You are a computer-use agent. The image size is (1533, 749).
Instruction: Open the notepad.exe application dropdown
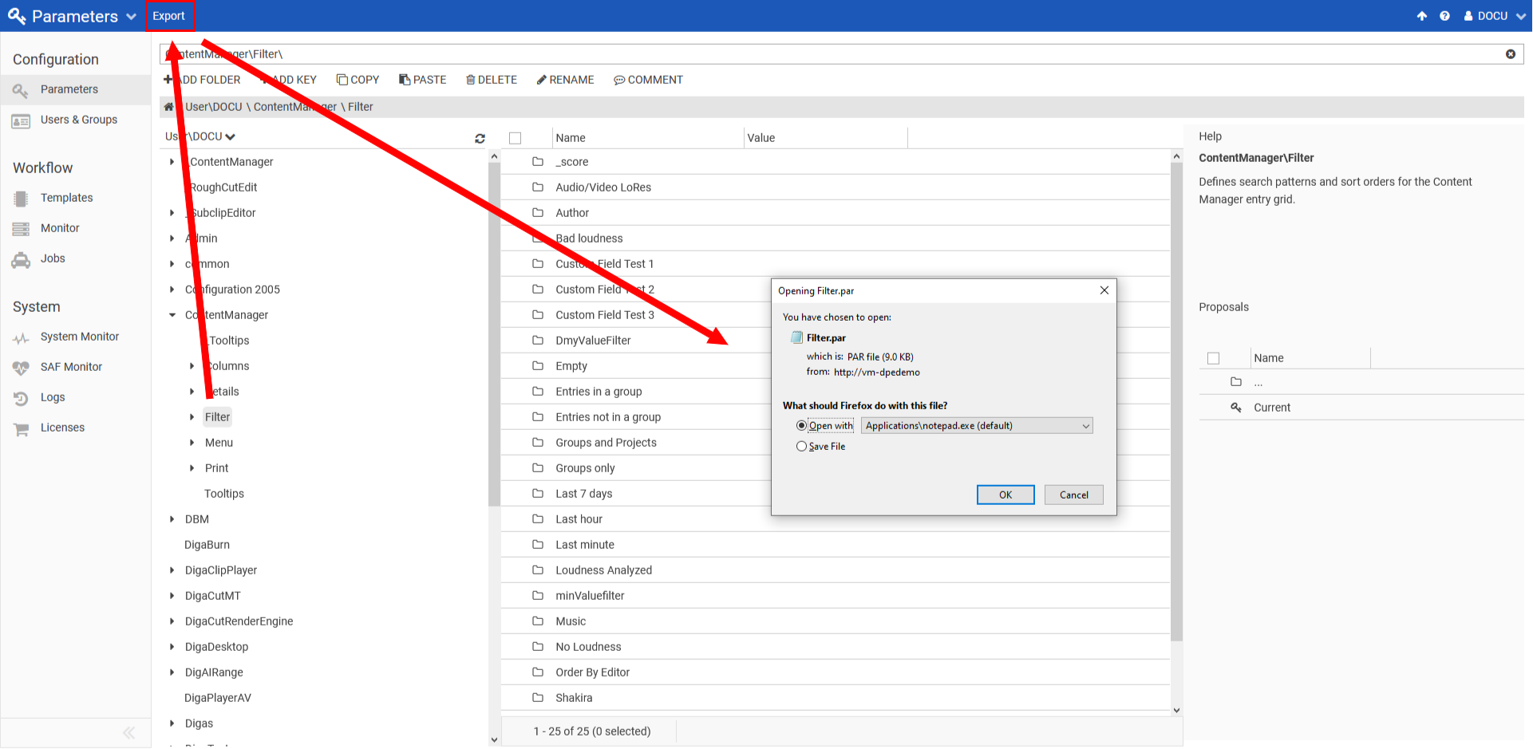point(977,426)
